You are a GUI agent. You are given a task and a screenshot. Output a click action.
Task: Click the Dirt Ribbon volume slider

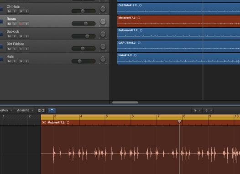click(83, 49)
